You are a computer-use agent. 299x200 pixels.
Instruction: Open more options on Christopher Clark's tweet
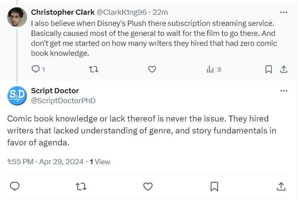[283, 12]
